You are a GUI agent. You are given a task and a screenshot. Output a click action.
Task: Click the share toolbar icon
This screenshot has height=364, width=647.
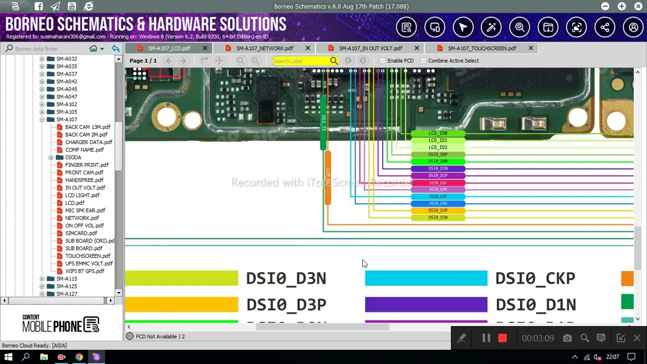(605, 27)
